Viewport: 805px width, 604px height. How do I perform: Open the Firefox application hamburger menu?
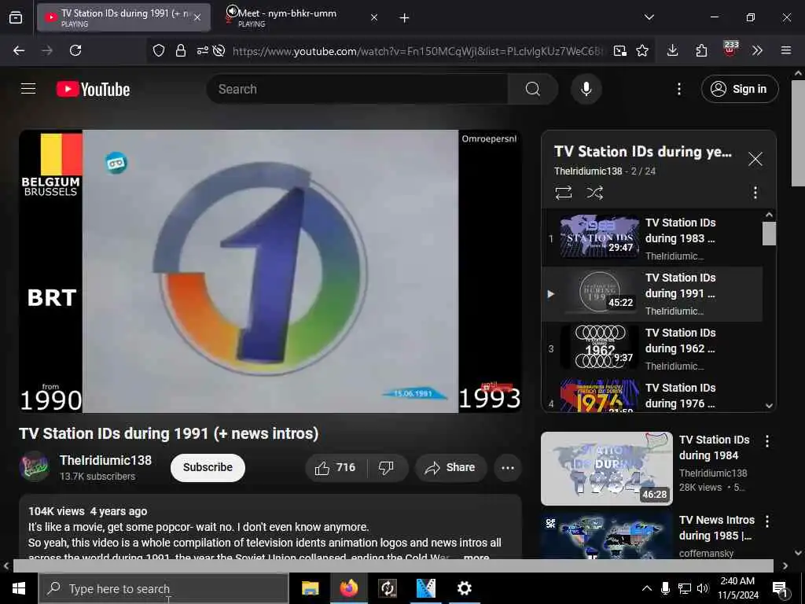pos(786,50)
